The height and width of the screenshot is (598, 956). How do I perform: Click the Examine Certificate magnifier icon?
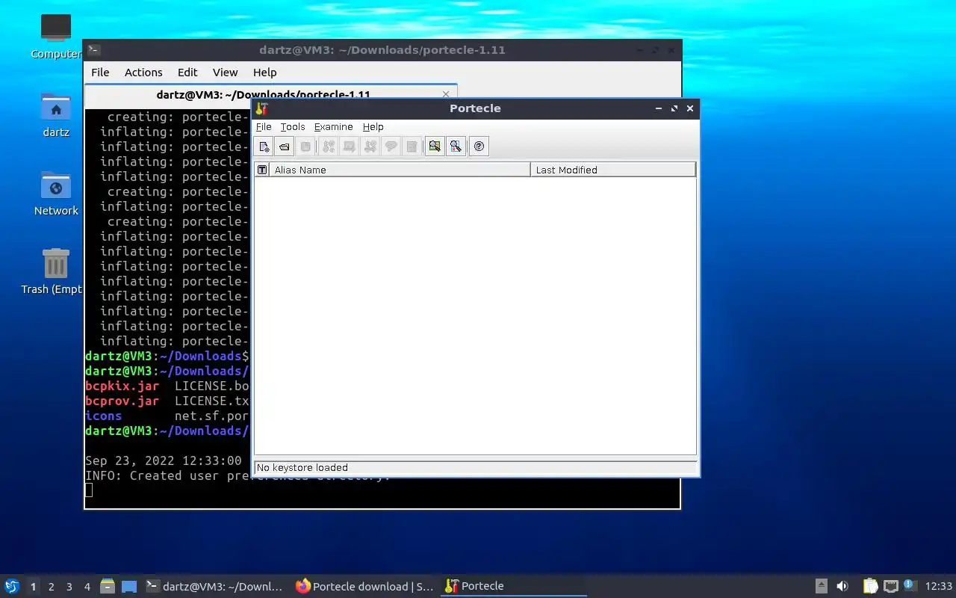pos(435,147)
